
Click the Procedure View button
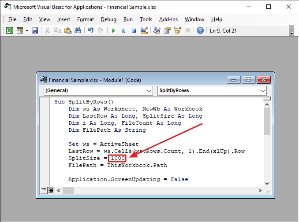pyautogui.click(x=44, y=190)
